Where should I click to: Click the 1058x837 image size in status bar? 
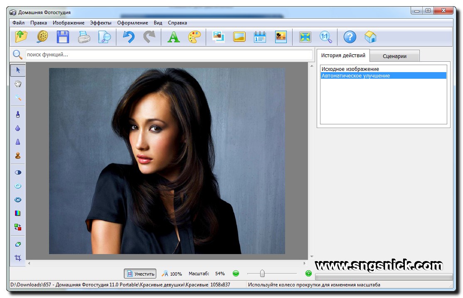tap(220, 285)
